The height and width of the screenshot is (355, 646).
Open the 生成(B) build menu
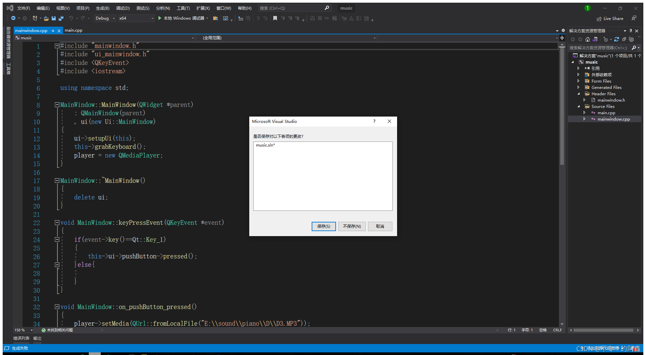pos(102,8)
